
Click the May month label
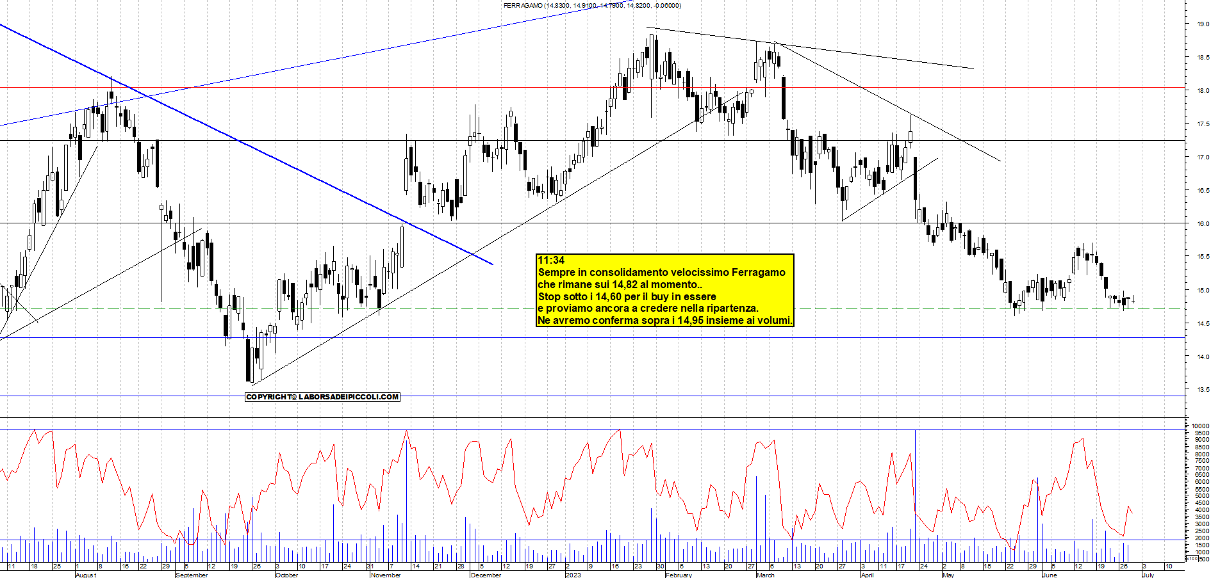948,575
